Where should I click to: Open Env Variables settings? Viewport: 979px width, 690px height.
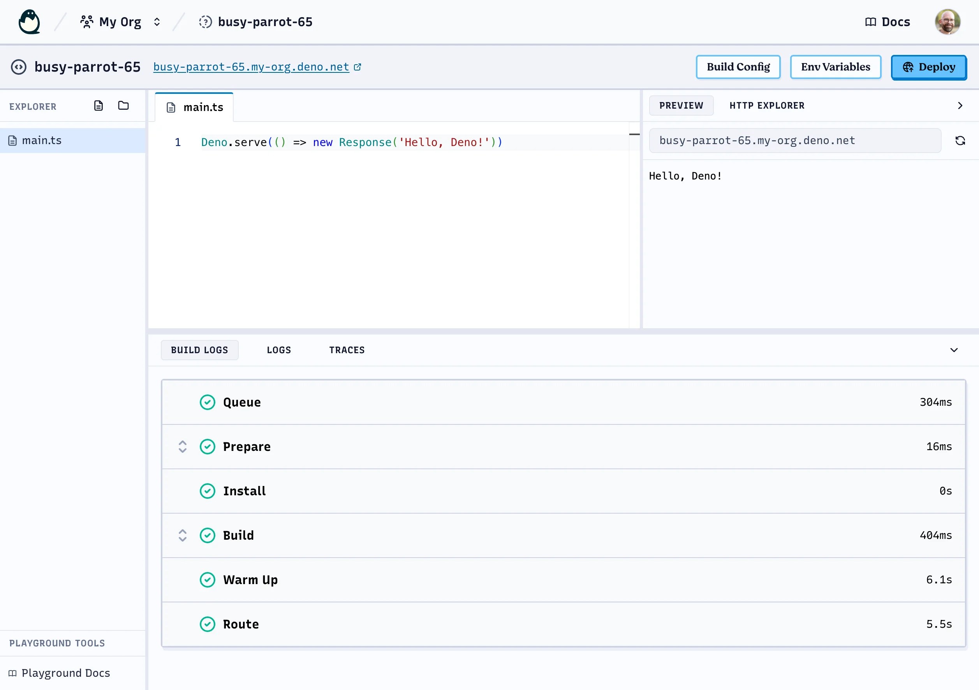835,67
